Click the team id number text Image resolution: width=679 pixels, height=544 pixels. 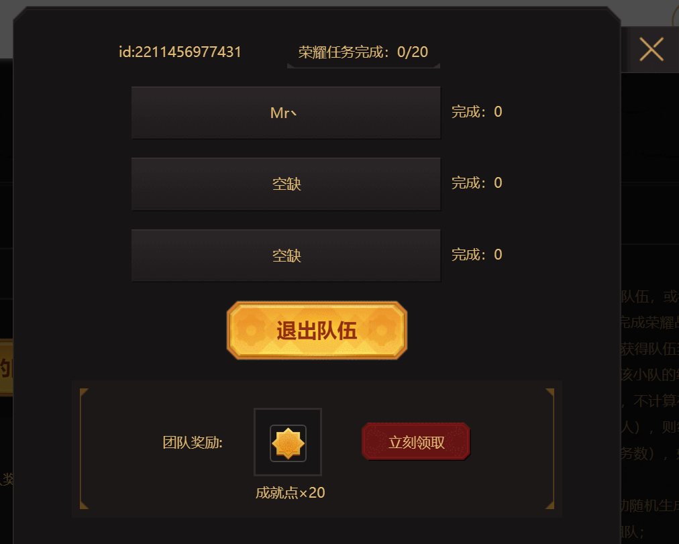click(180, 52)
